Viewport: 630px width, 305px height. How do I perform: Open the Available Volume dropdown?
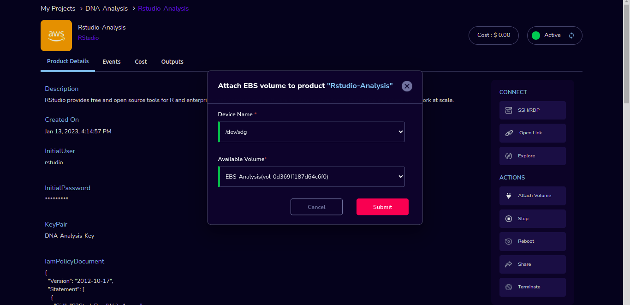pyautogui.click(x=311, y=177)
